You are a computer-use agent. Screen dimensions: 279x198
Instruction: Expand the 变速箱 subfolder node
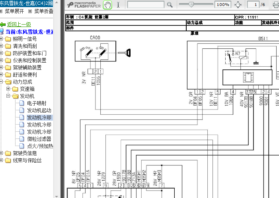(x=8, y=89)
